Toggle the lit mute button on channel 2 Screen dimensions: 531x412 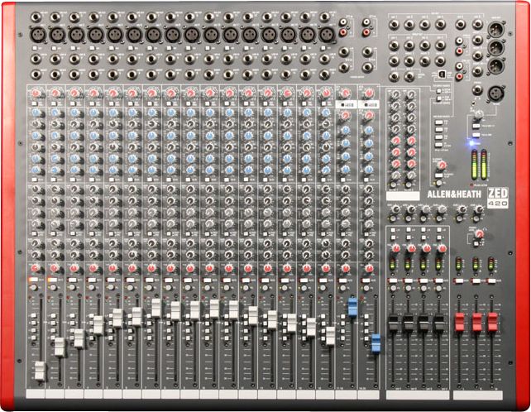pos(53,280)
